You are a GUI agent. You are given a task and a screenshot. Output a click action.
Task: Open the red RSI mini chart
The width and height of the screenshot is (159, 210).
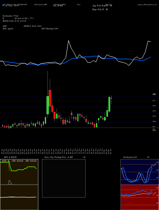(x=140, y=197)
